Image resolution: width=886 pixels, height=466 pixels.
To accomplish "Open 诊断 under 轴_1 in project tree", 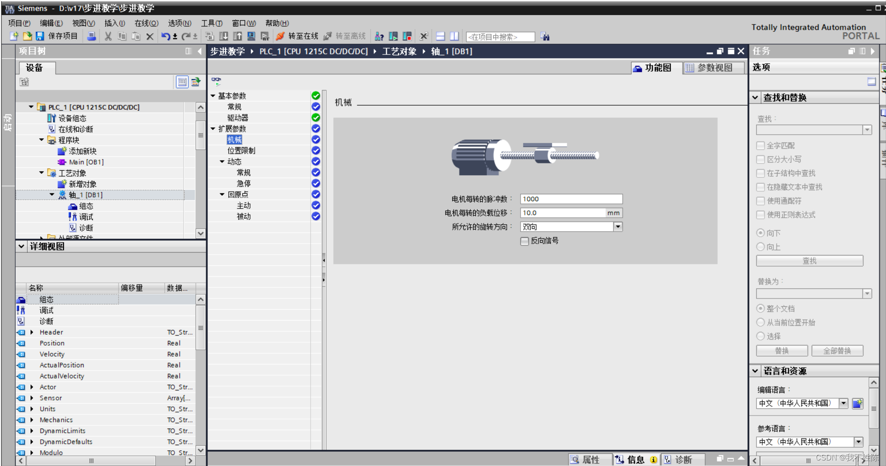I will (85, 227).
